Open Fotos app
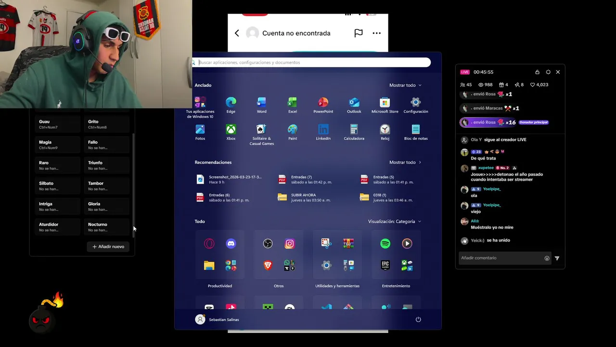Viewport: 616px width, 347px height. (x=200, y=132)
